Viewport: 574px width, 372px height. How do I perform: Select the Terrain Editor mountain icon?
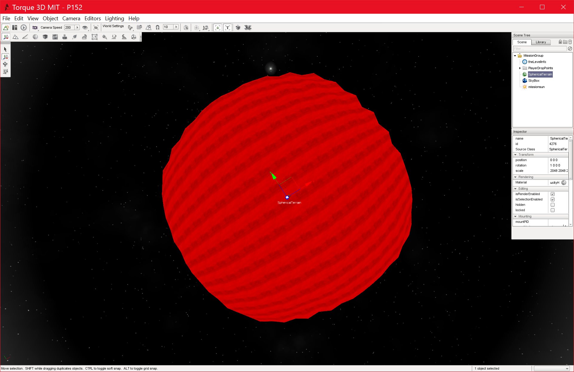coord(16,37)
